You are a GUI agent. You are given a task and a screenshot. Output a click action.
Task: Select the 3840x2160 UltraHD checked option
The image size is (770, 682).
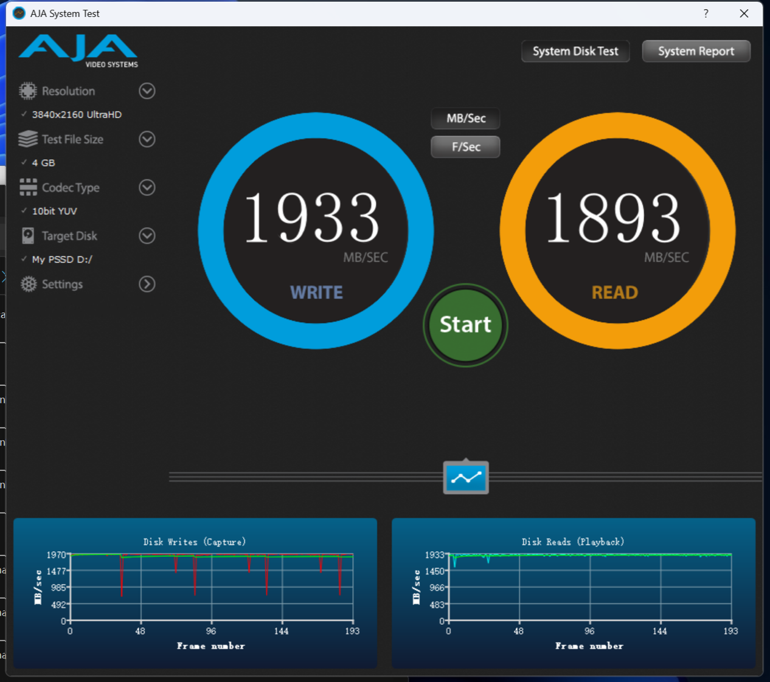(x=77, y=114)
